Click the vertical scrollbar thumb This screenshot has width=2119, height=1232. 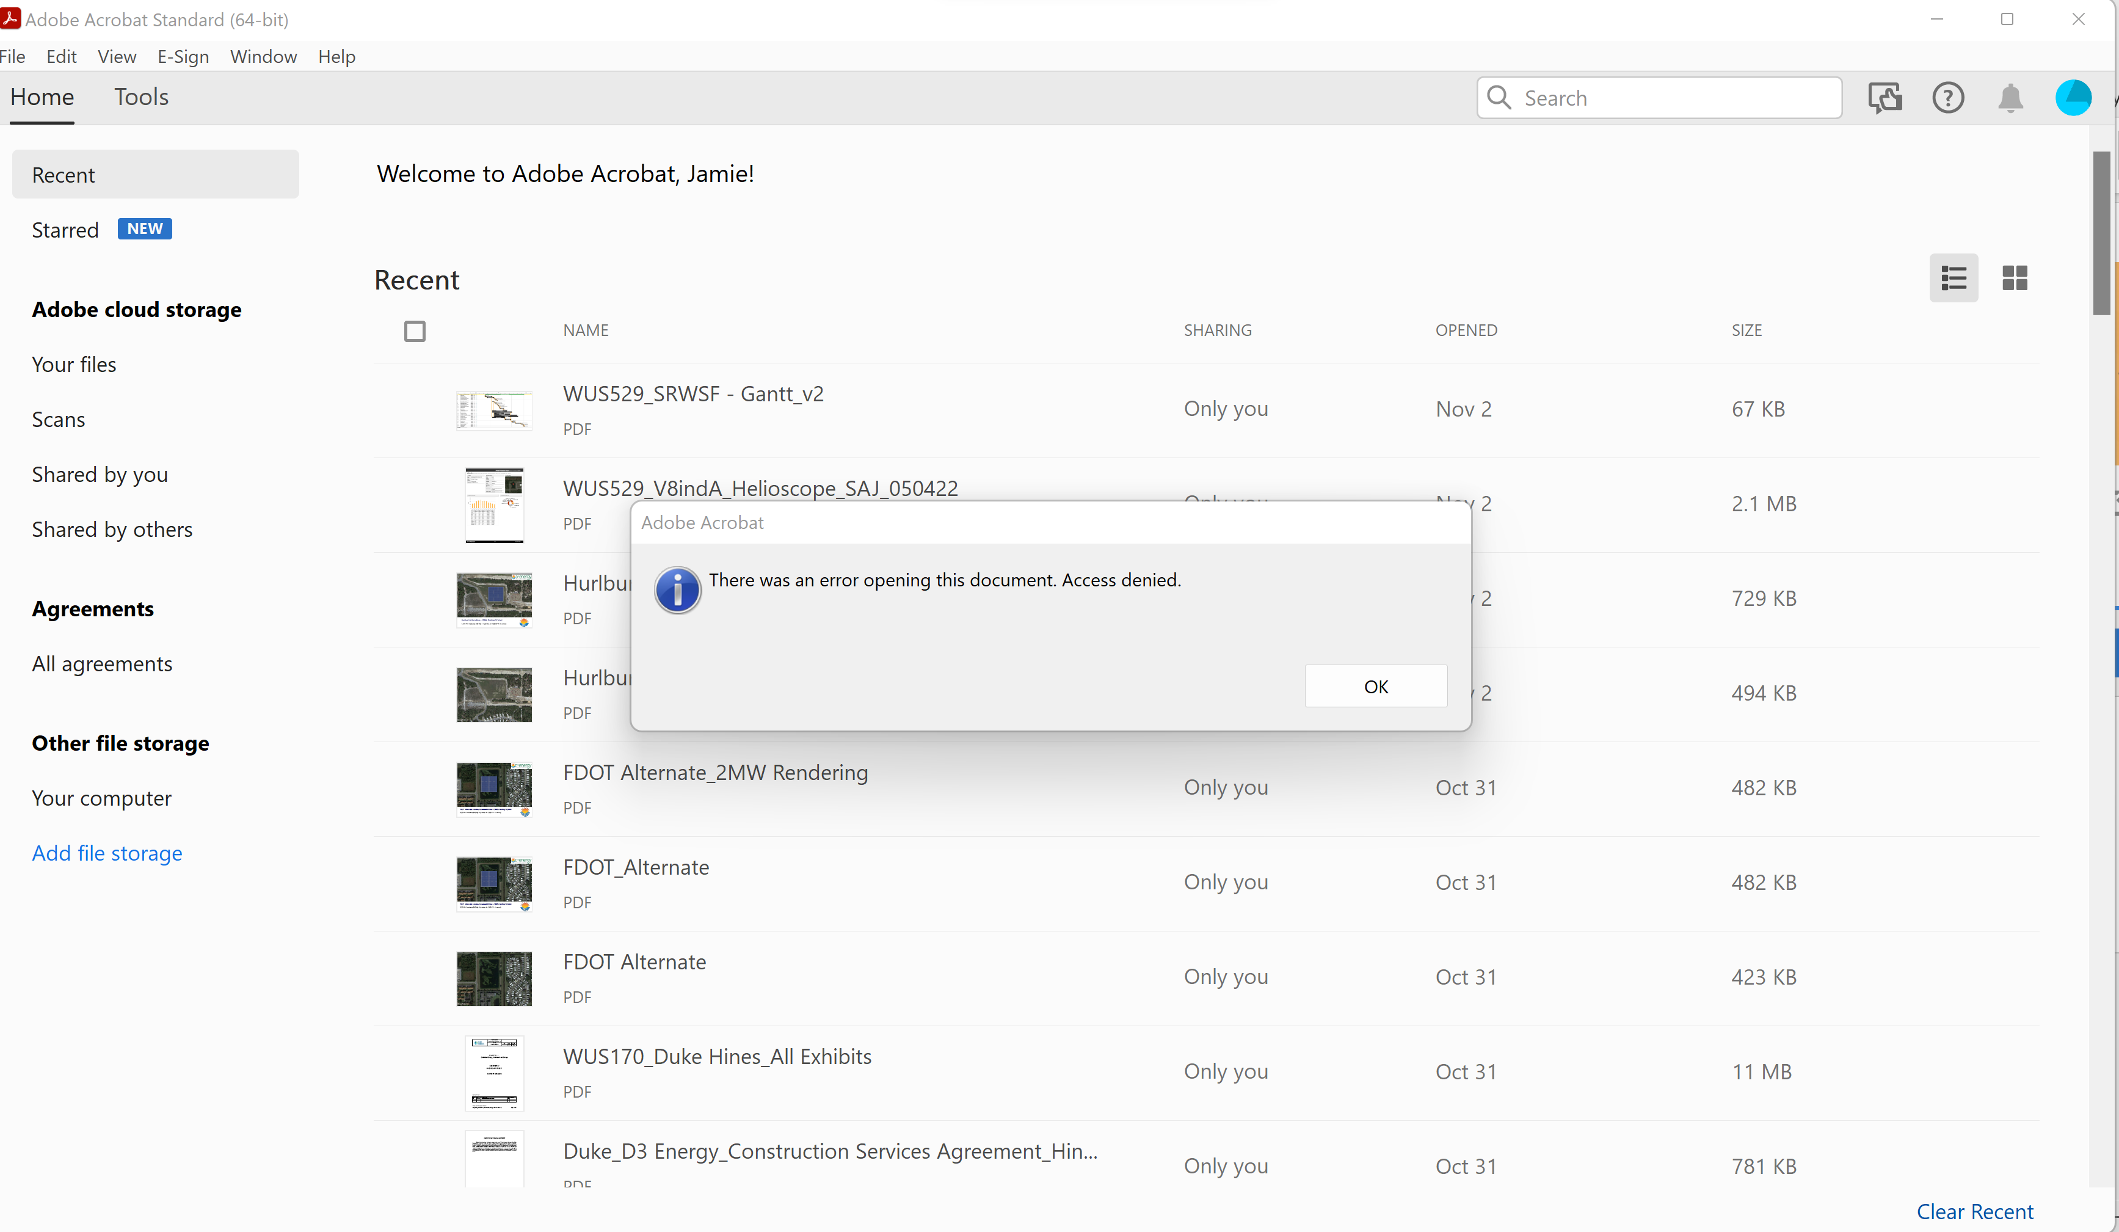click(x=2101, y=233)
